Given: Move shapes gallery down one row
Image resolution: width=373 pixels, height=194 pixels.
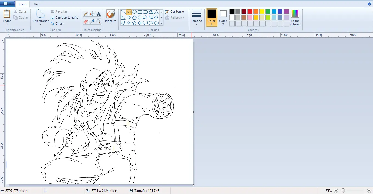Looking at the screenshot, I should (161, 18).
